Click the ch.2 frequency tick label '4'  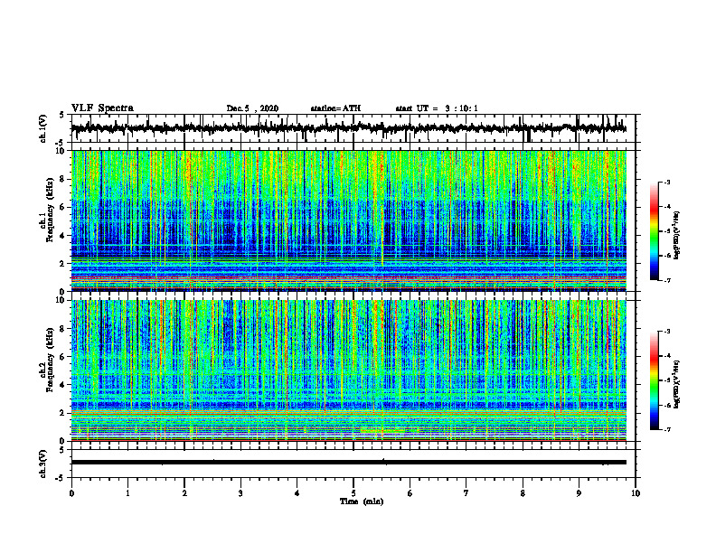[x=62, y=385]
